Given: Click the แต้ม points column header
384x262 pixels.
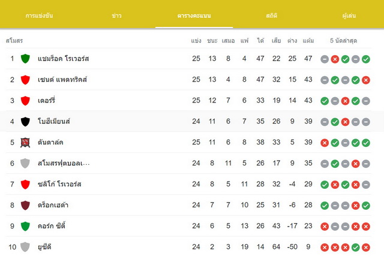Looking at the screenshot, I should click(308, 41).
